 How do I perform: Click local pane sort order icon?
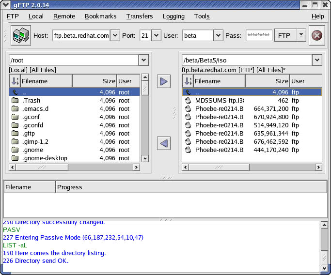tap(15, 81)
